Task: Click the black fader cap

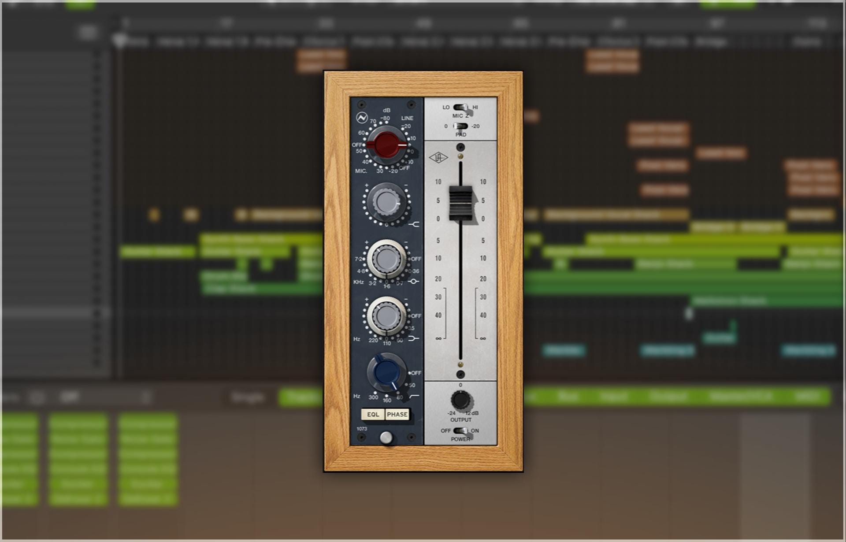Action: click(x=460, y=203)
